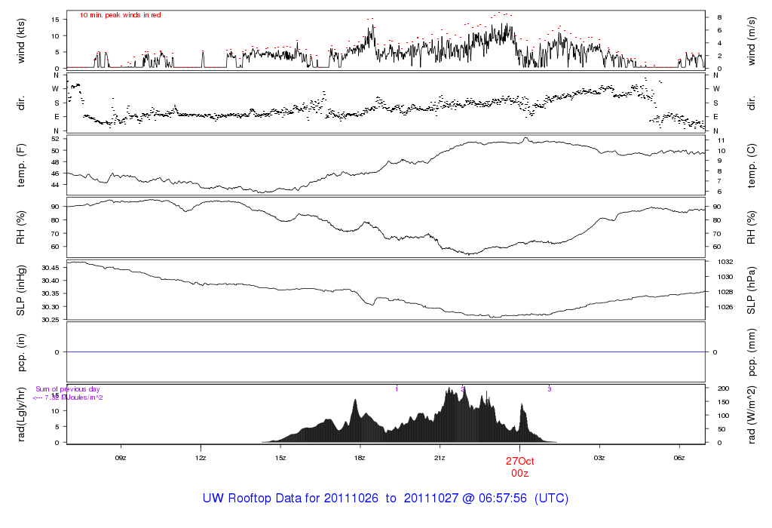Click the "SLP (hPa)" axis label
This screenshot has width=772, height=528.
pos(751,290)
